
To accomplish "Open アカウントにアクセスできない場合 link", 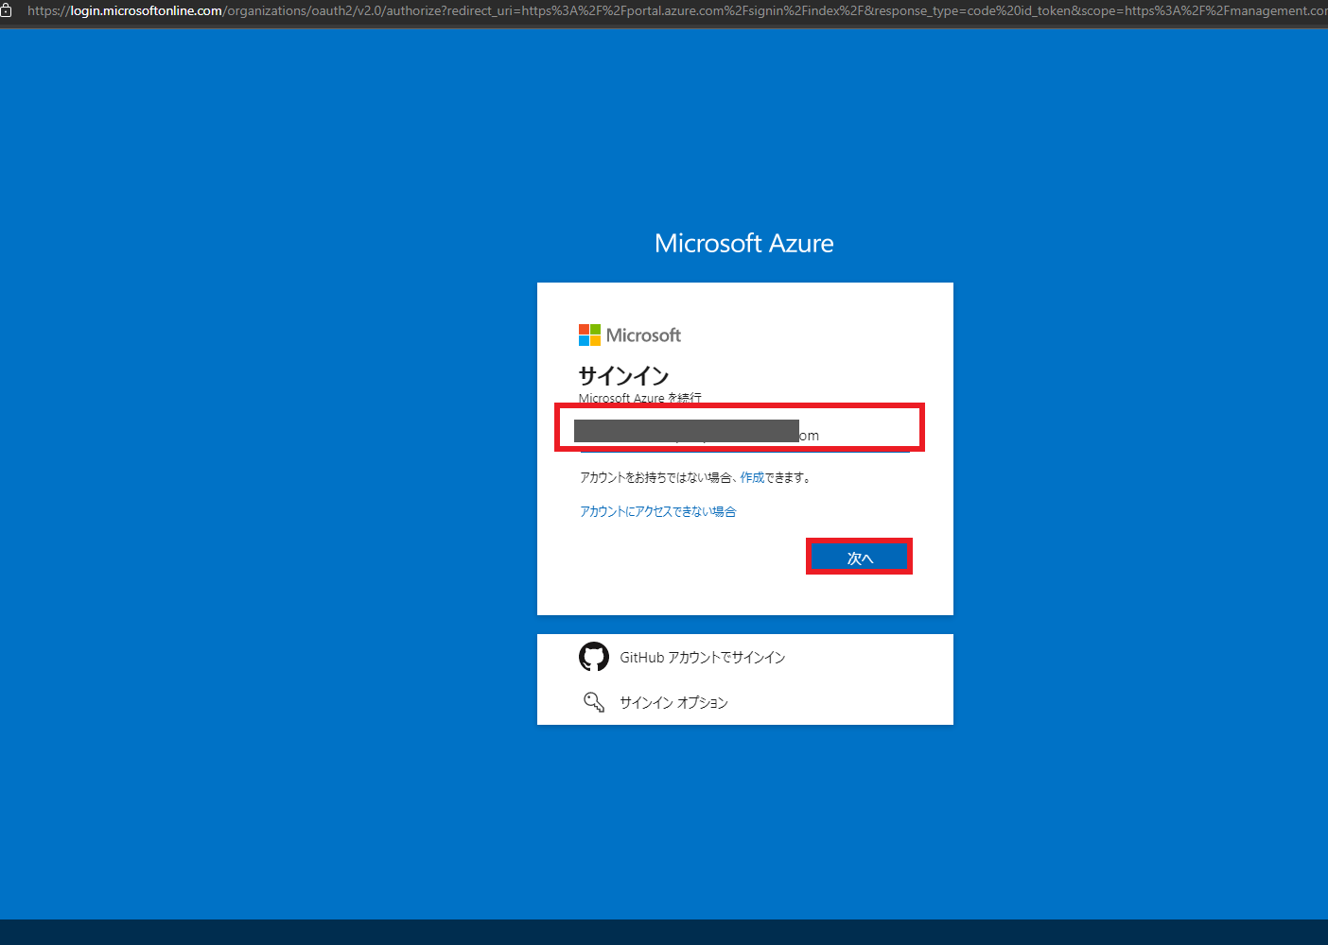I will pyautogui.click(x=657, y=511).
